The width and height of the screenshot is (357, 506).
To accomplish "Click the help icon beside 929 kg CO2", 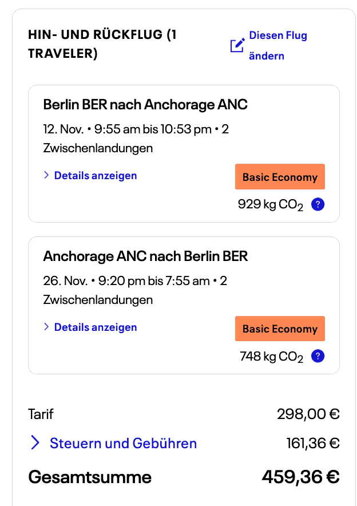I will (x=318, y=204).
